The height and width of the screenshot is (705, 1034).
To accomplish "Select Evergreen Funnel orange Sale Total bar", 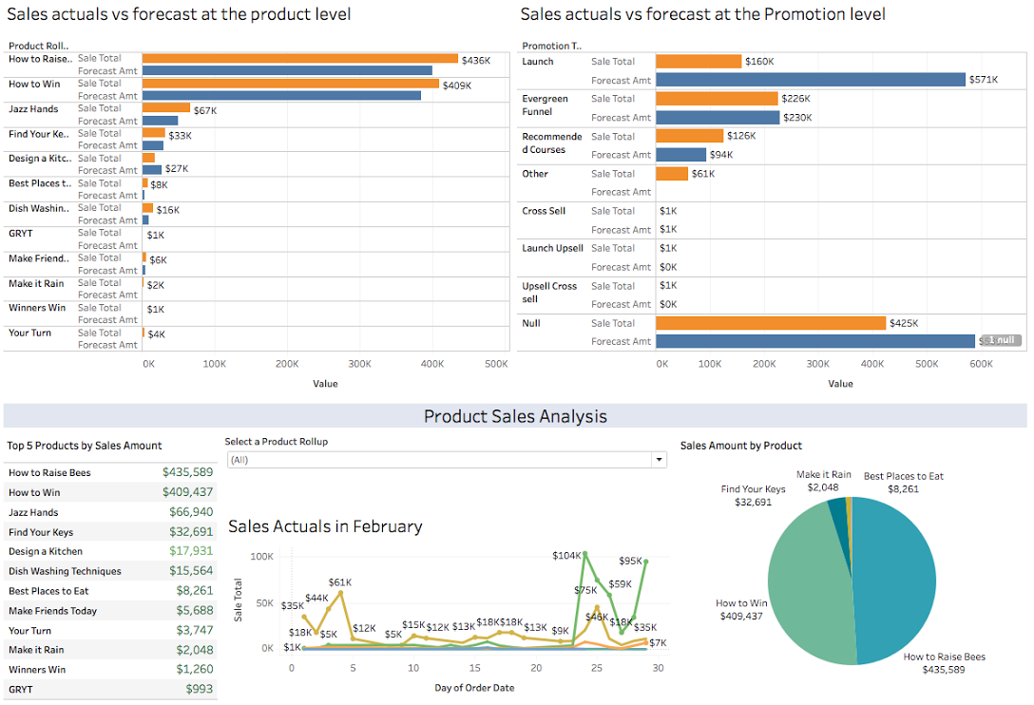I will tap(717, 99).
